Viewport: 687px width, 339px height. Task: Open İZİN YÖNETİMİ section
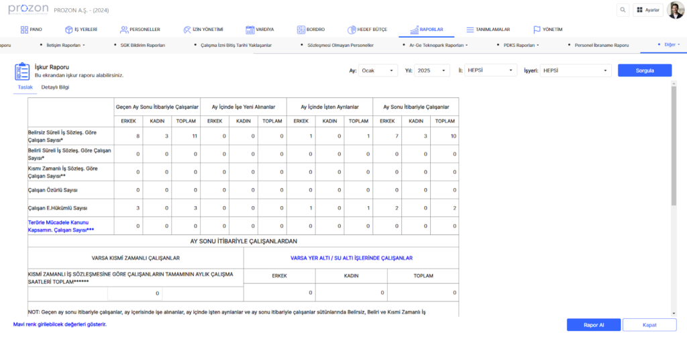(203, 30)
